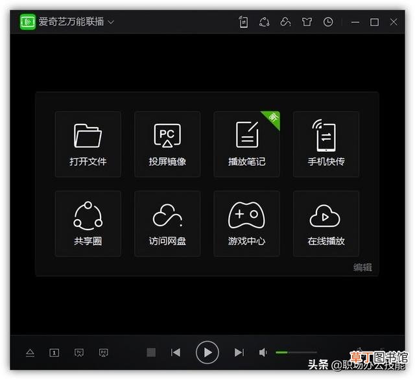The image size is (415, 380).
Task: Open the 在线播放 online playback tile
Action: (x=326, y=223)
